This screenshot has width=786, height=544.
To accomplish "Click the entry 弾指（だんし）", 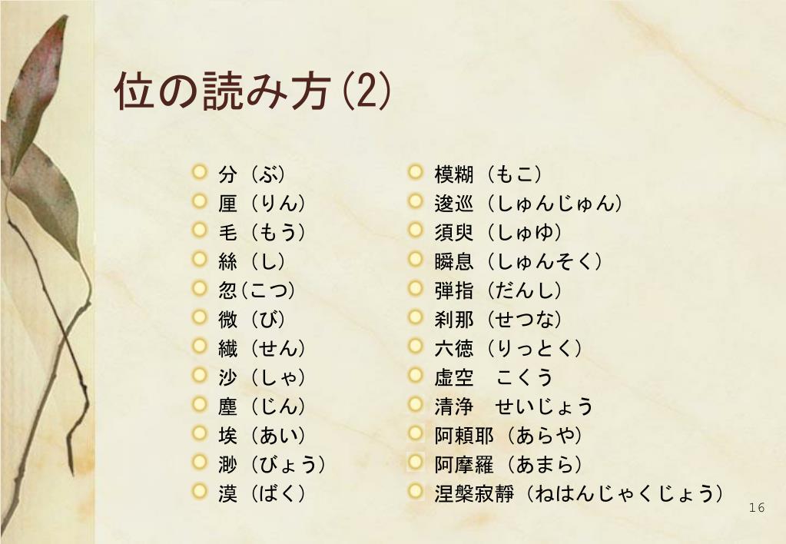I will click(499, 290).
